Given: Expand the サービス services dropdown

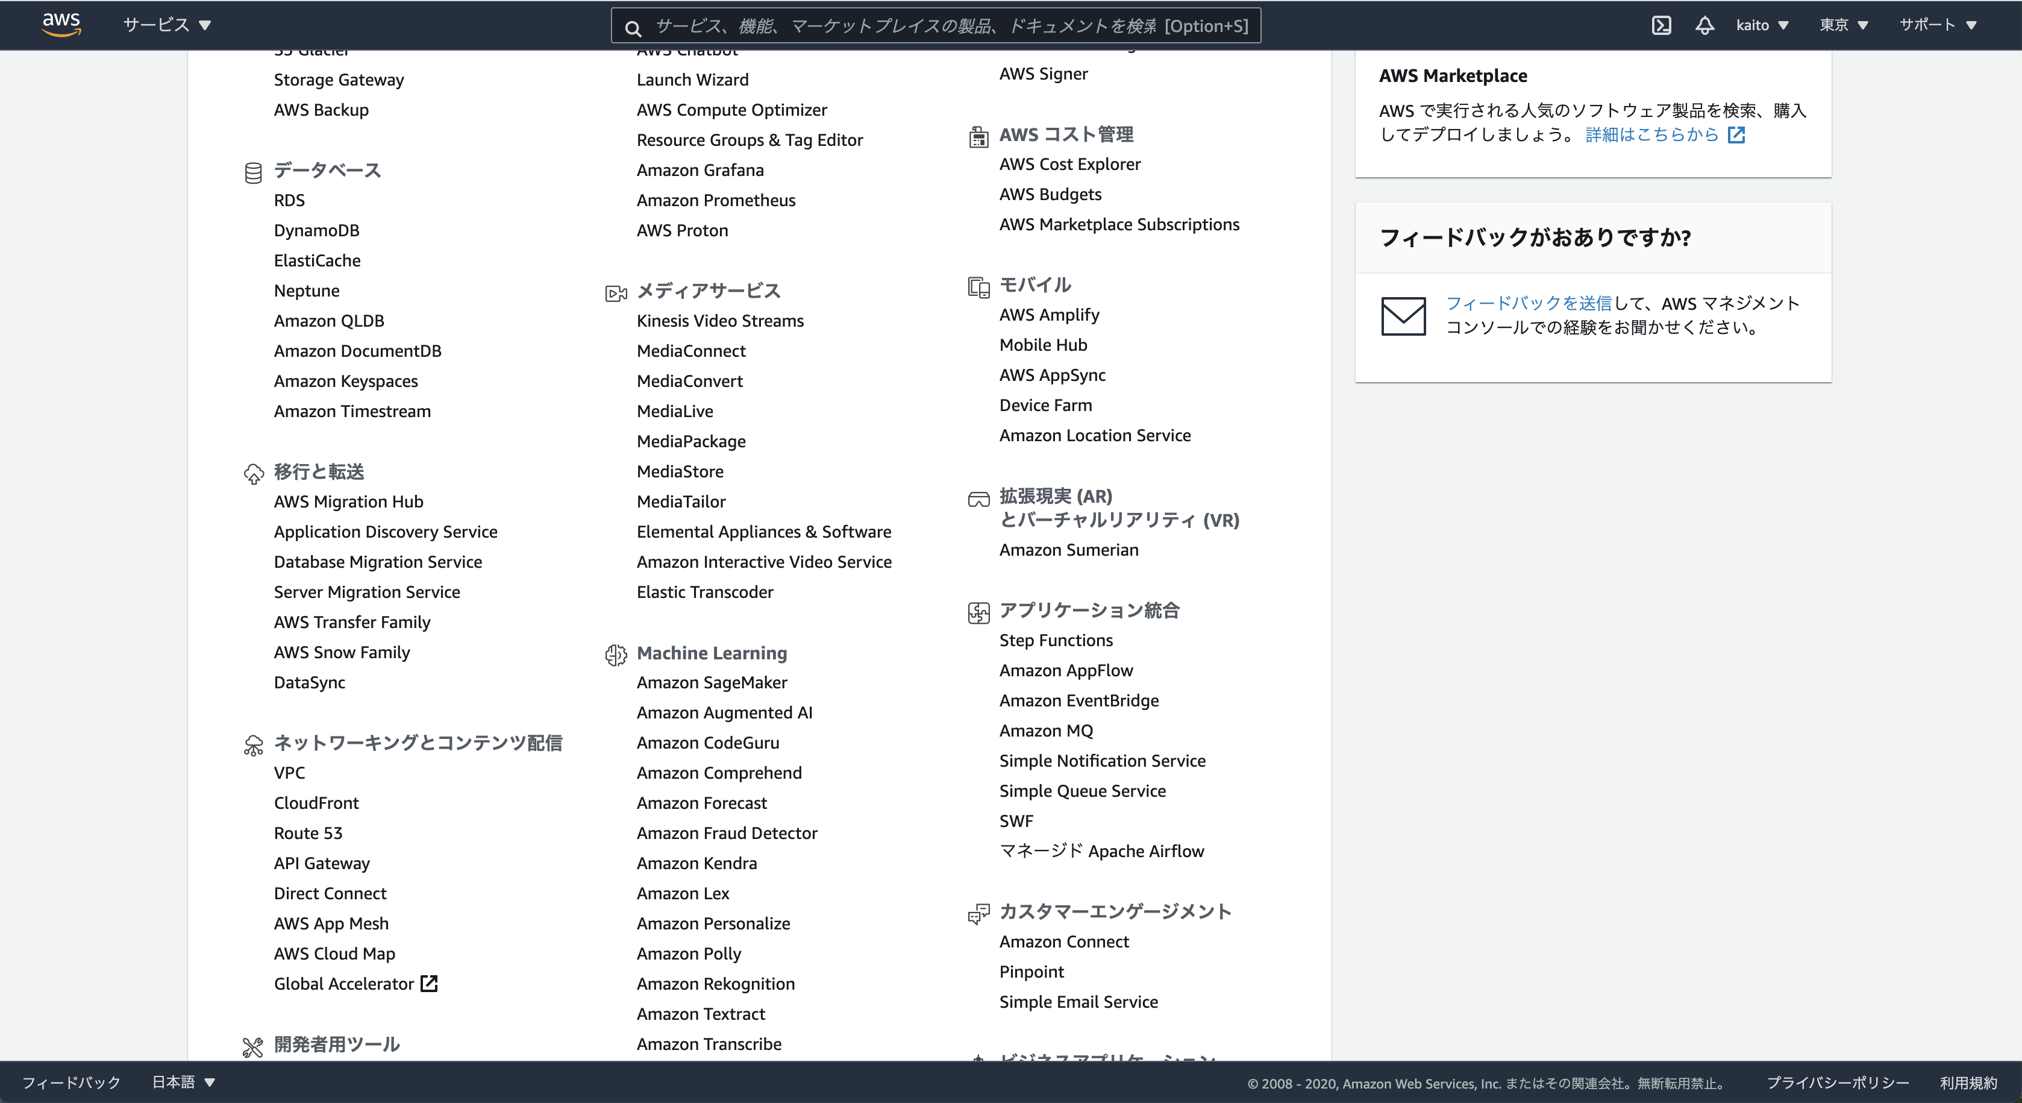Looking at the screenshot, I should pos(166,25).
